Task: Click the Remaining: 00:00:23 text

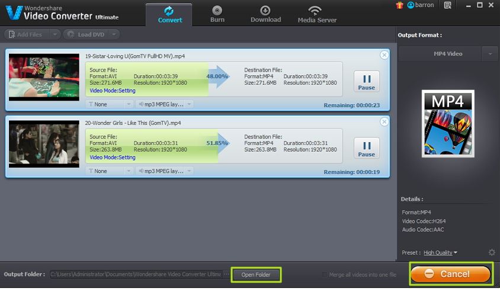Action: point(352,105)
